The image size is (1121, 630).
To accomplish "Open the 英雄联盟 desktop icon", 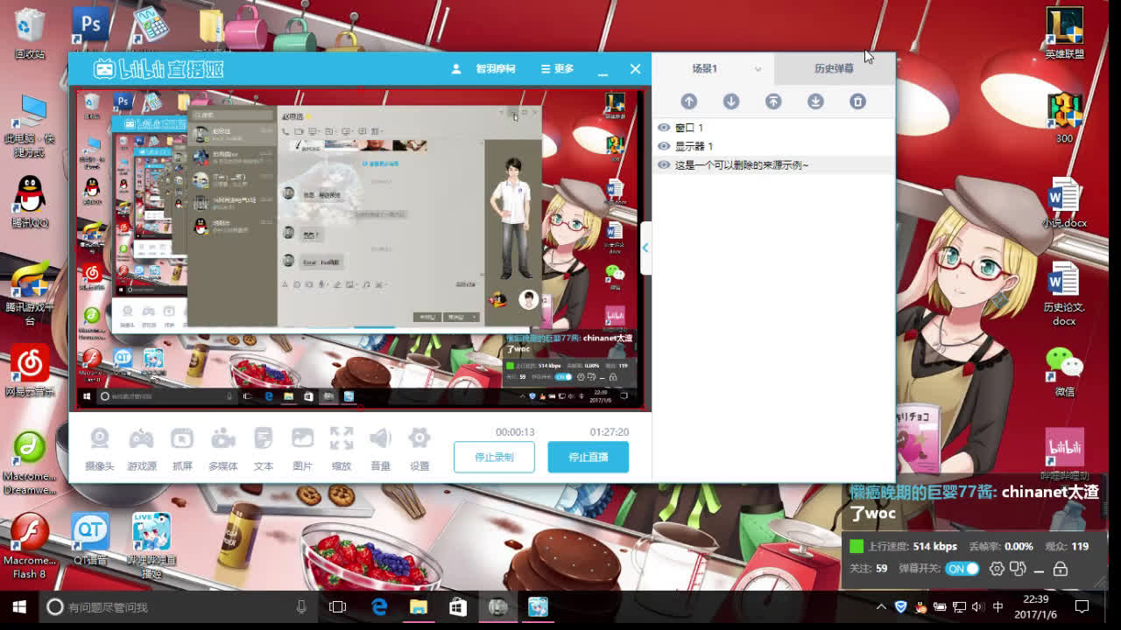I will [1064, 33].
